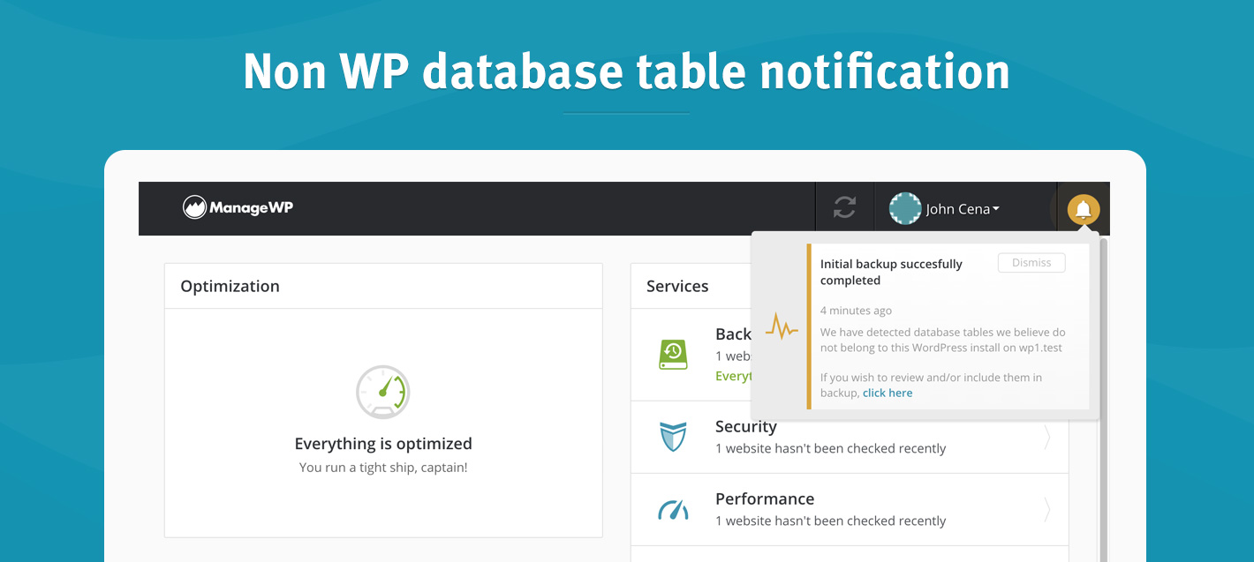This screenshot has width=1254, height=562.
Task: Click '4 minutes ago' timestamp
Action: (x=856, y=311)
